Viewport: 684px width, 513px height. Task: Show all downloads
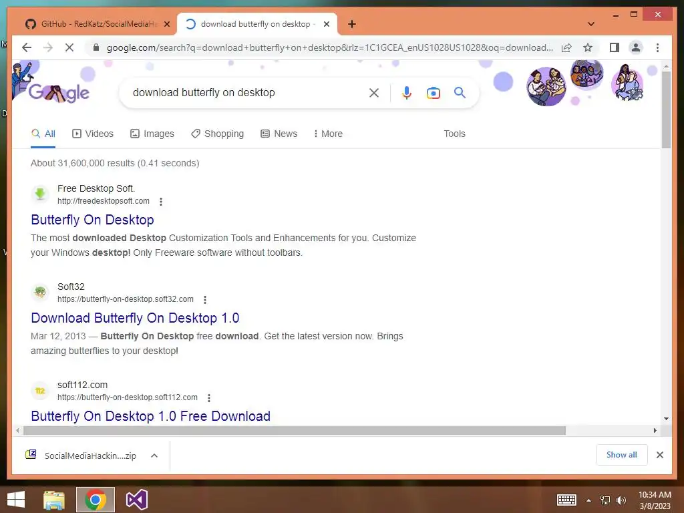pos(622,455)
